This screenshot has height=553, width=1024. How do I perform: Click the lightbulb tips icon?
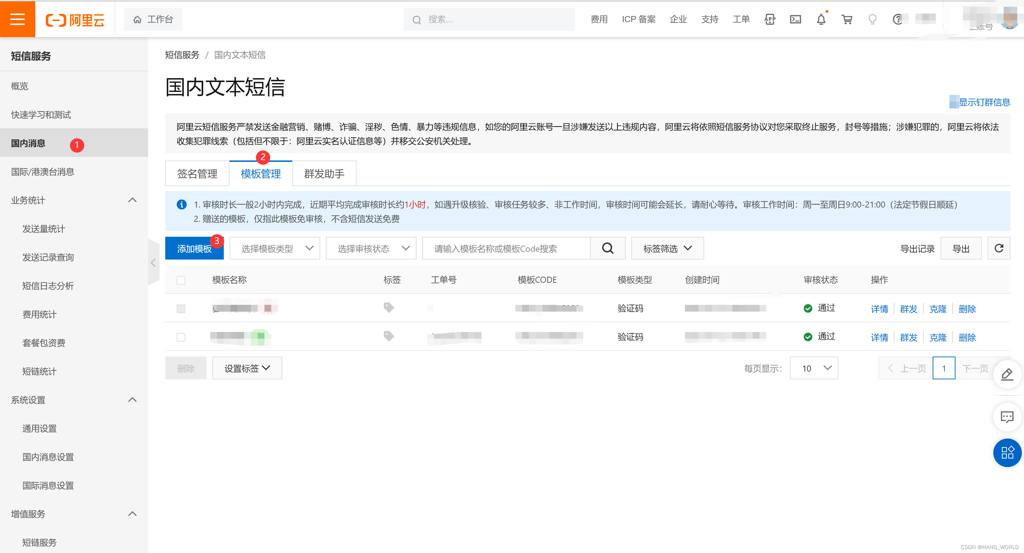[873, 19]
